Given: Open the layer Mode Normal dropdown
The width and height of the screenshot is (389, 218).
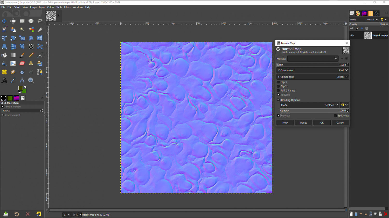Looking at the screenshot, I should tap(364, 20).
